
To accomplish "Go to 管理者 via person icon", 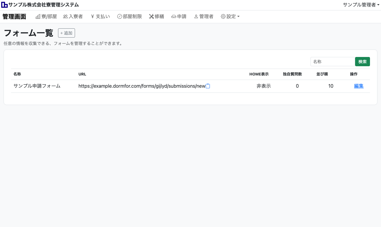I will tap(196, 17).
